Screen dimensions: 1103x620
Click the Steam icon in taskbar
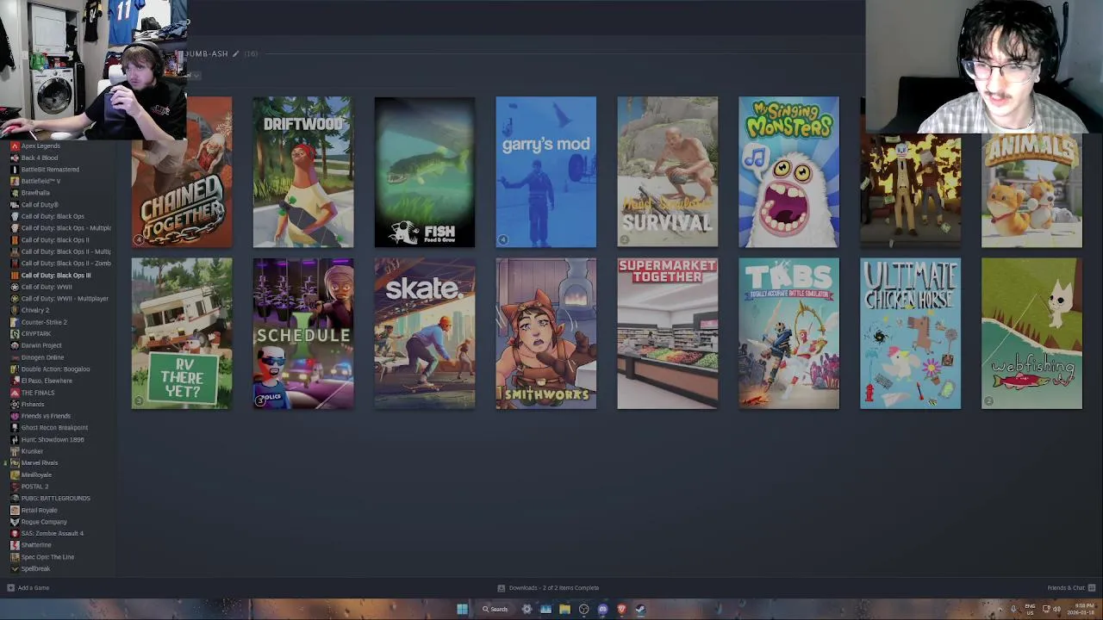640,609
